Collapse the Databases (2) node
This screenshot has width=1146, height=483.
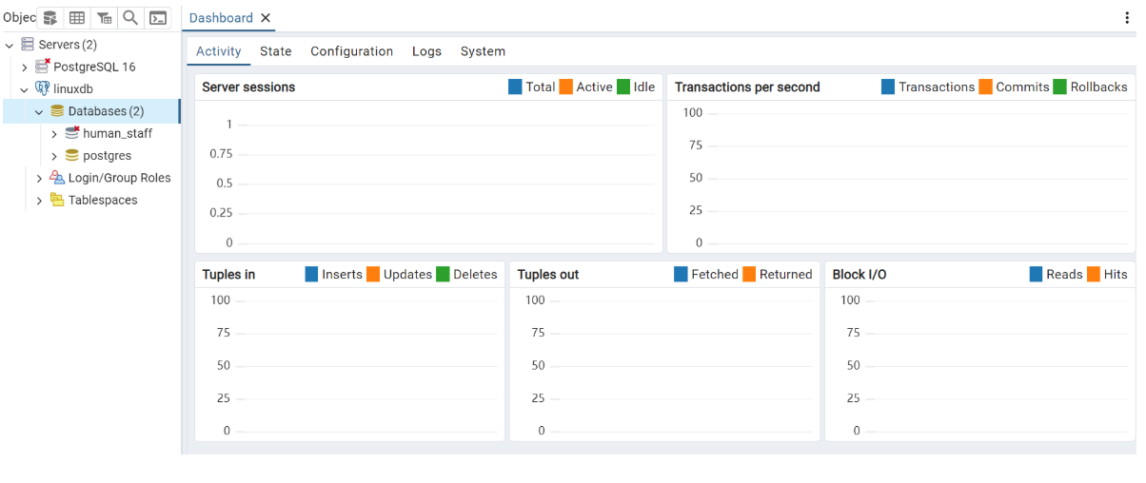pyautogui.click(x=39, y=112)
